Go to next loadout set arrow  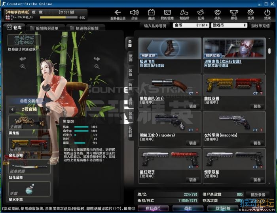tap(47, 110)
